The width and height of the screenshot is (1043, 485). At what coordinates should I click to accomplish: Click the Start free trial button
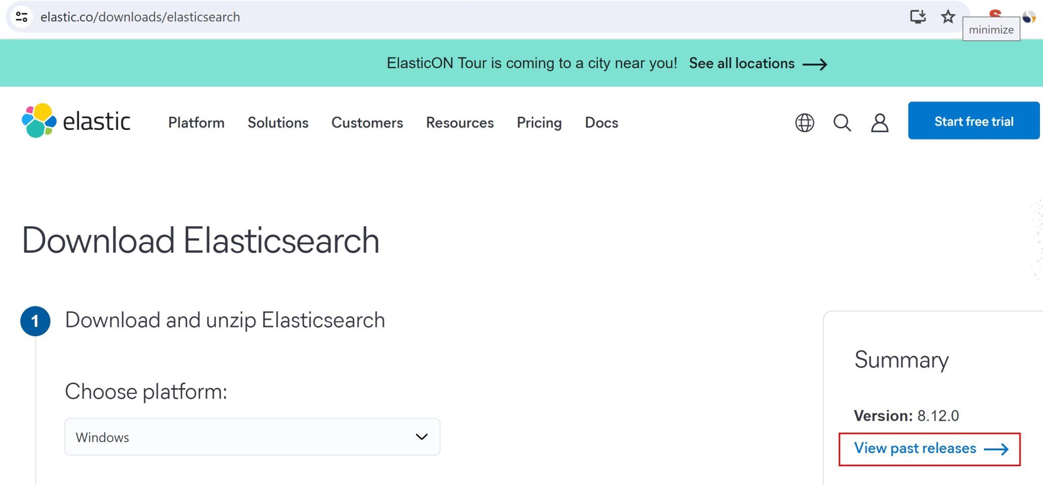point(973,121)
